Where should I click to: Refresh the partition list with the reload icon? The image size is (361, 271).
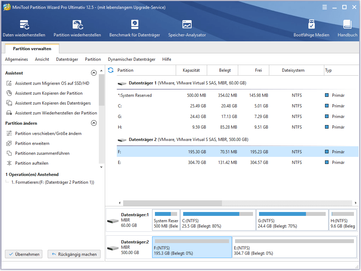point(111,70)
